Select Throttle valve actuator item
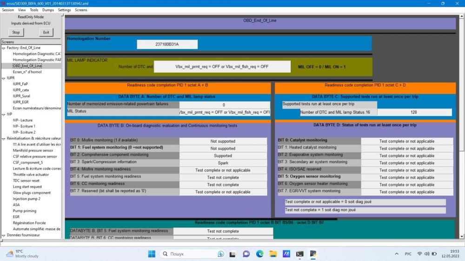Screen dimensions: 465x261 pyautogui.click(x=31, y=174)
